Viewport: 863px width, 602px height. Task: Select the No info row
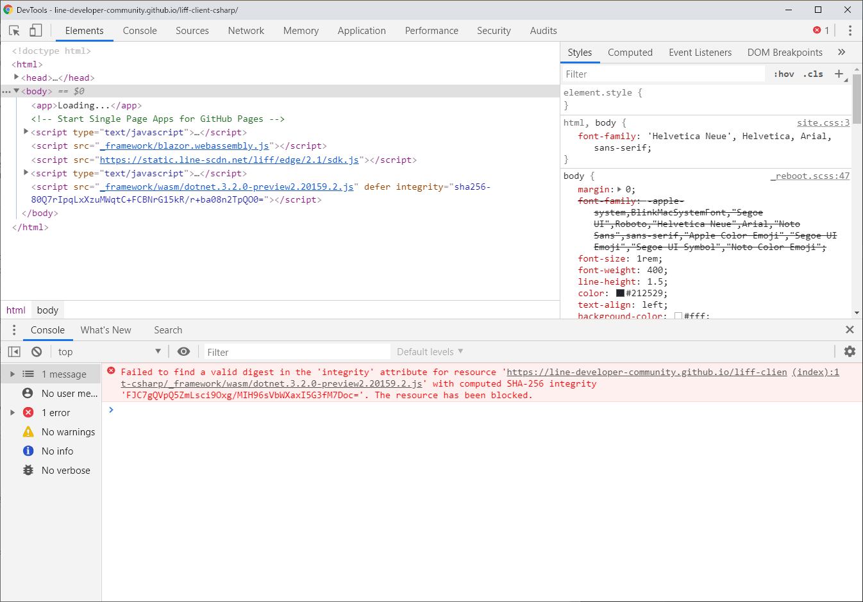coord(51,451)
